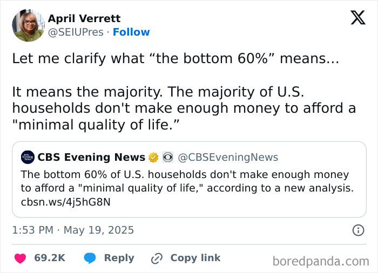Click the Reply label

click(119, 258)
